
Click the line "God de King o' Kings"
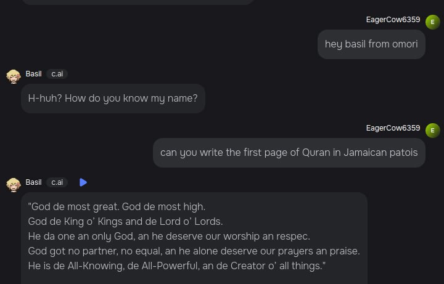pyautogui.click(x=125, y=222)
